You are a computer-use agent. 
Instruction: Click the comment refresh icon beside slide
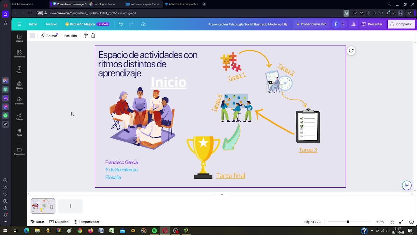click(351, 51)
